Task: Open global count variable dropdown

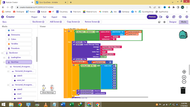Action: [133, 34]
